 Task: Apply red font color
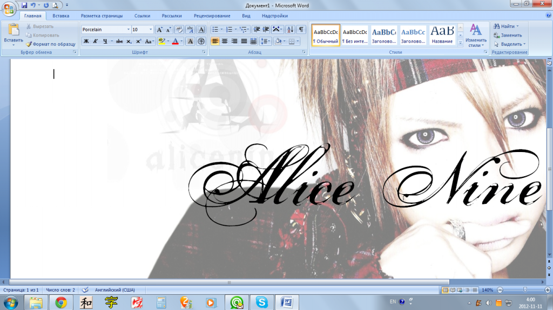[x=175, y=41]
